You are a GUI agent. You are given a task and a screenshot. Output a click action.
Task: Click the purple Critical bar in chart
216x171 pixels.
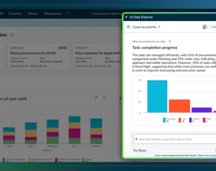[202, 110]
